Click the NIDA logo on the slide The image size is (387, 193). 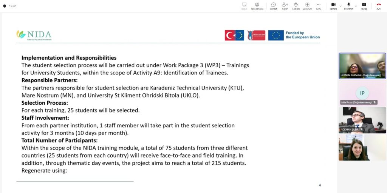[34, 35]
